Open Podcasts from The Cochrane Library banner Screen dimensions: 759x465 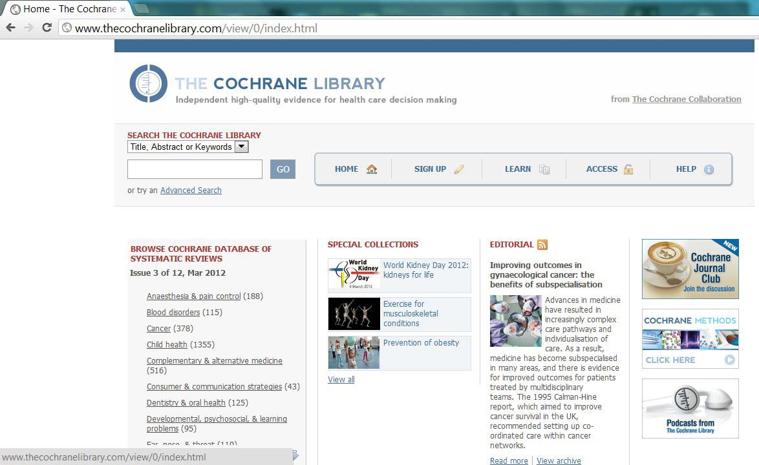pyautogui.click(x=690, y=408)
